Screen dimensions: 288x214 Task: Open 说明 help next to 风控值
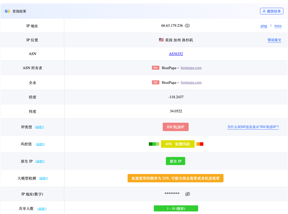(x=40, y=144)
